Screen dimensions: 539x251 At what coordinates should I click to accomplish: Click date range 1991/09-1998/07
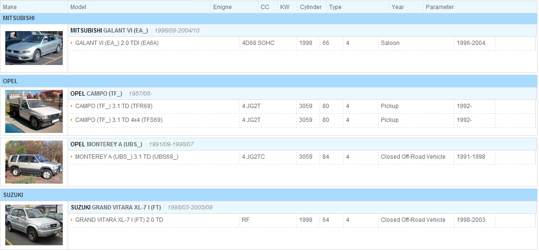click(x=171, y=144)
